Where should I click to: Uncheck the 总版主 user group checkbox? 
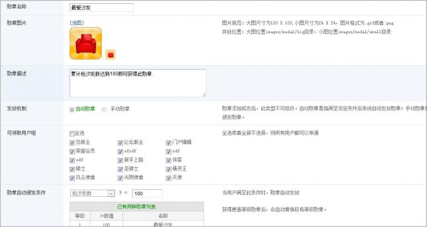(72, 143)
